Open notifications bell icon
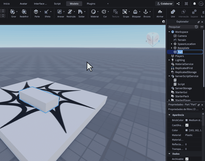Image resolution: width=205 pixels, height=161 pixels. point(194,4)
